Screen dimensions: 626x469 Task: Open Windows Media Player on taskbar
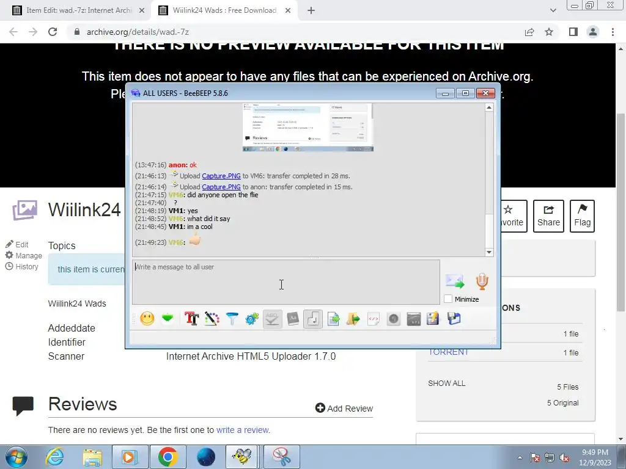[x=130, y=457]
